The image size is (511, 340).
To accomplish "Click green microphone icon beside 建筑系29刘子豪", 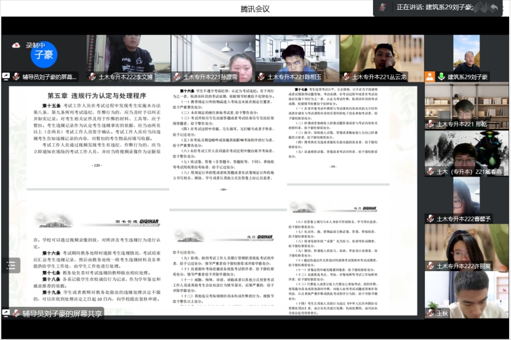I will click(x=441, y=77).
